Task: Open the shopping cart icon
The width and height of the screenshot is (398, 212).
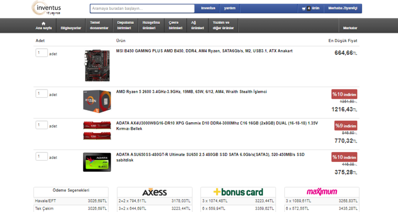Action: [303, 9]
